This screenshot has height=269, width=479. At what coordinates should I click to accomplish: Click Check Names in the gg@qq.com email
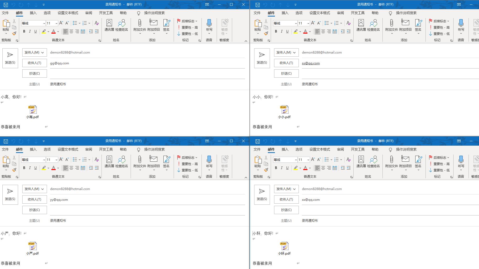coord(121,25)
